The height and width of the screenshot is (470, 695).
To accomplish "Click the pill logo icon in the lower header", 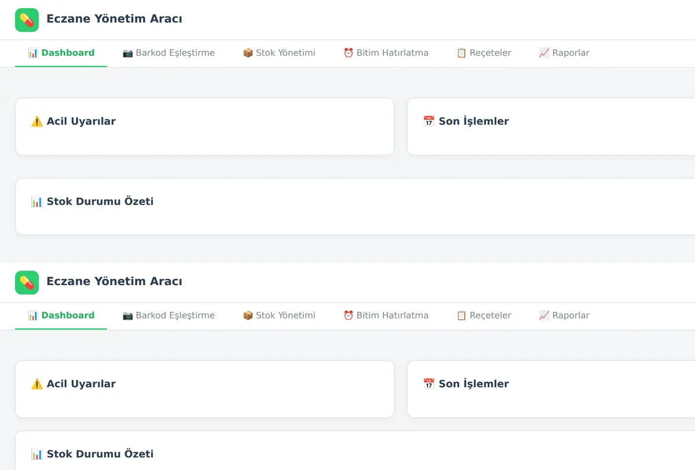I will pyautogui.click(x=27, y=282).
